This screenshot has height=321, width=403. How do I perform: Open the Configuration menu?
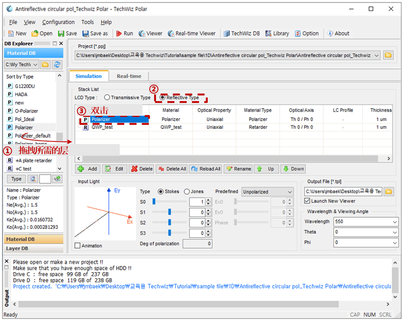click(x=58, y=22)
